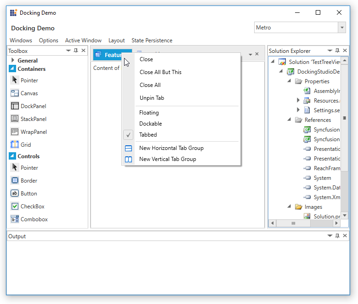Screen dimensions: 358x304
Task: Collapse the References tree node
Action: point(290,120)
